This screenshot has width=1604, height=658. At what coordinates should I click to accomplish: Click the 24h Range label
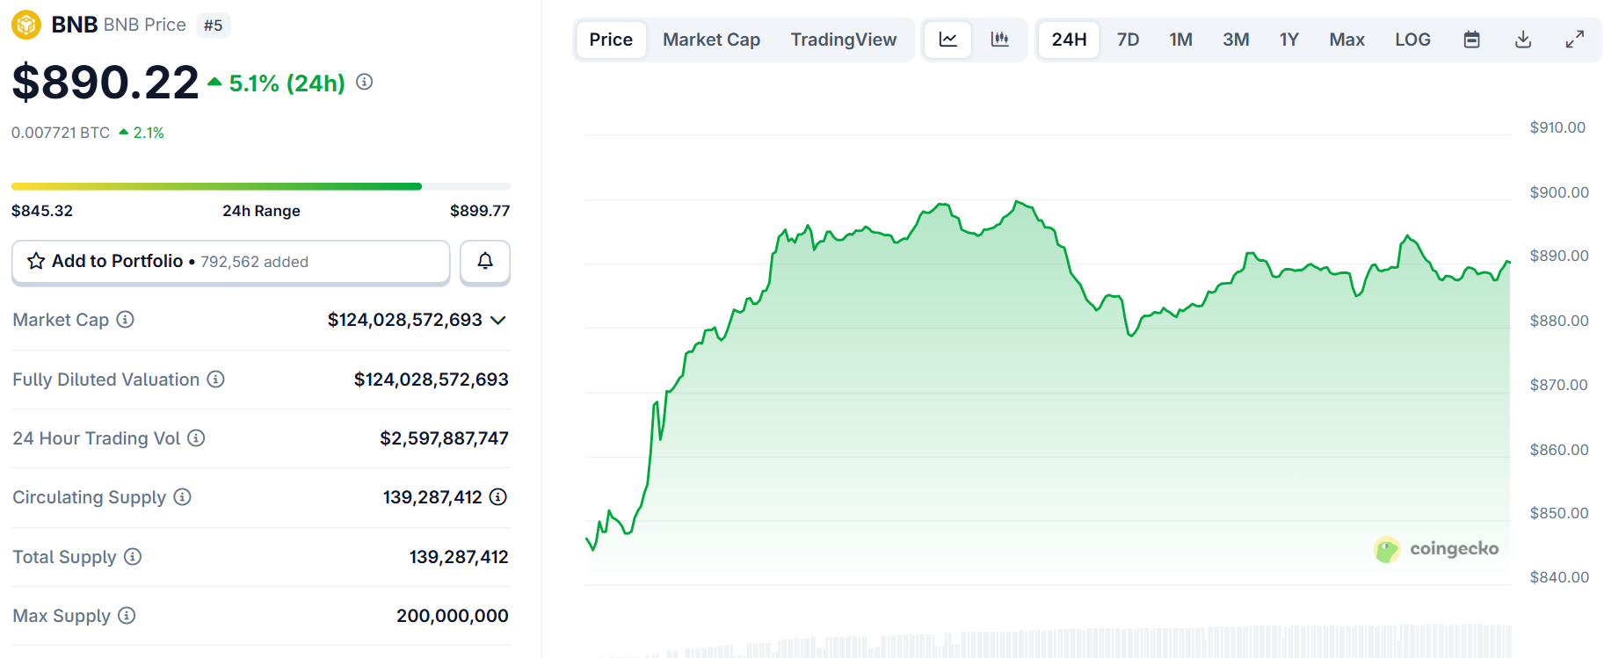tap(261, 211)
